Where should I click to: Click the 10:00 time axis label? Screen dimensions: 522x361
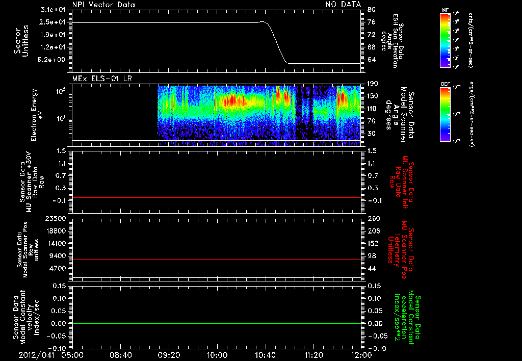[x=217, y=355]
